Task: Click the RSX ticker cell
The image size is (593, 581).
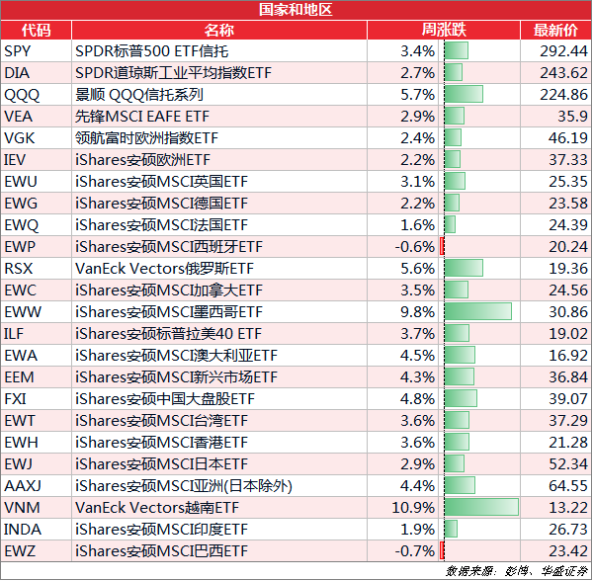Action: [36, 269]
